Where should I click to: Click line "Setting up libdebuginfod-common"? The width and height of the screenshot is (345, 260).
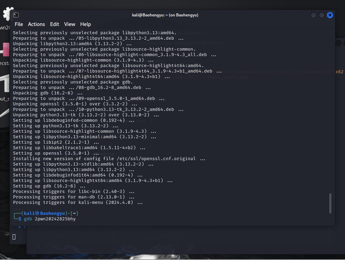pyautogui.click(x=74, y=120)
